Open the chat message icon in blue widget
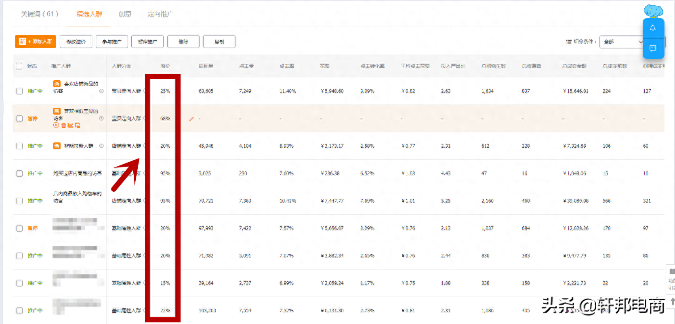The height and width of the screenshot is (324, 675). (x=653, y=48)
